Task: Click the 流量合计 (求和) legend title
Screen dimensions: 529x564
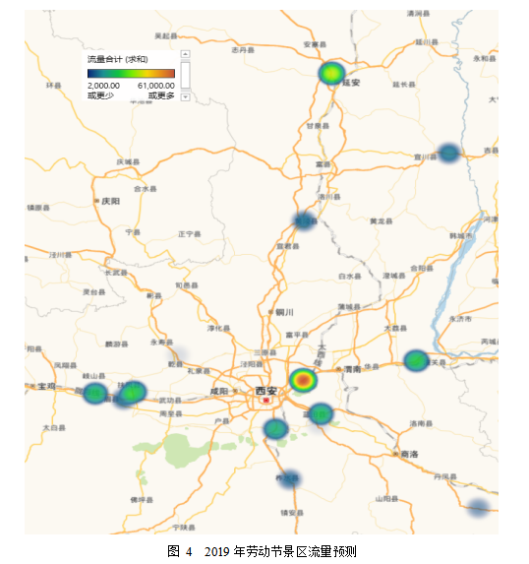Action: tap(118, 59)
